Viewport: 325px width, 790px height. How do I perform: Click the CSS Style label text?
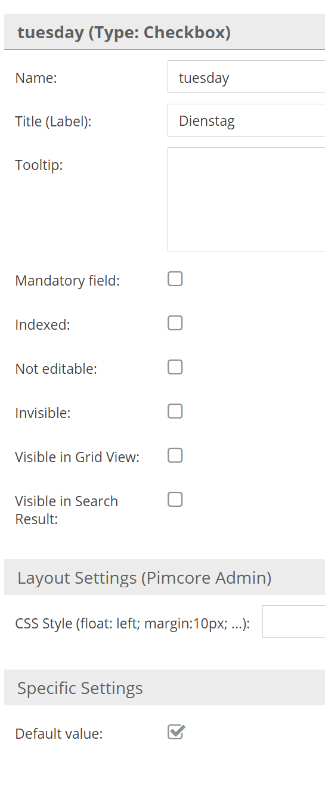coord(132,624)
